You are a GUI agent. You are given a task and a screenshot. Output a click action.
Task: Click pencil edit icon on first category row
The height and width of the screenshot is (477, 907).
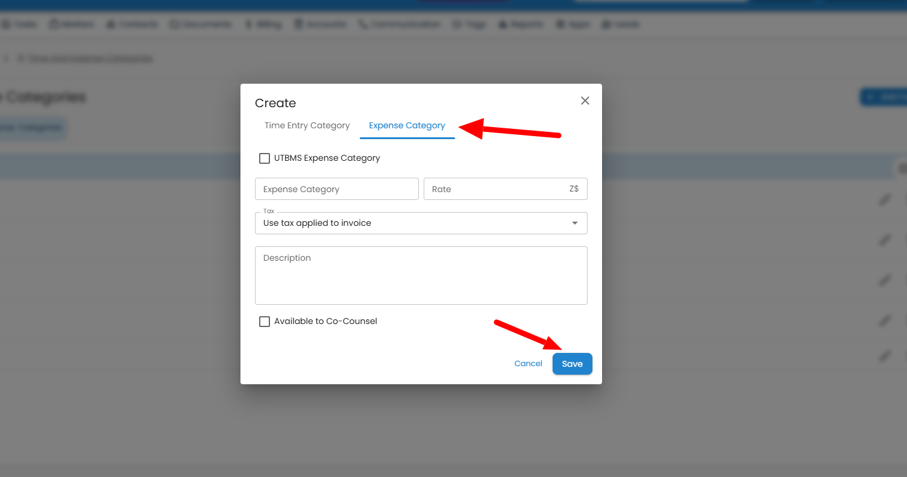click(x=884, y=199)
